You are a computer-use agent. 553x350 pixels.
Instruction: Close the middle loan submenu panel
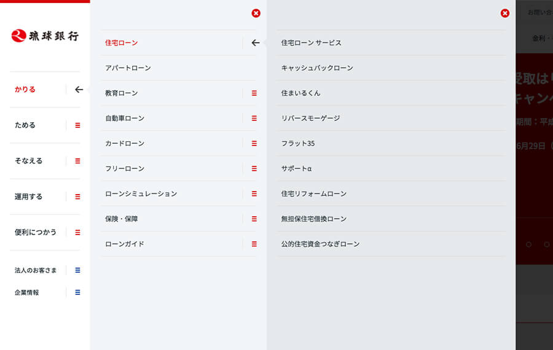256,14
